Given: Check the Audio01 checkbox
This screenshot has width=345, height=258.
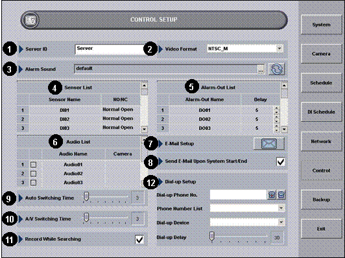Looking at the screenshot, I should coord(34,165).
